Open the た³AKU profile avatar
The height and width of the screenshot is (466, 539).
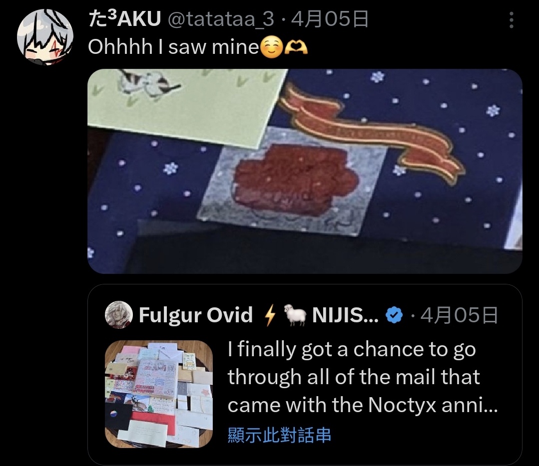tap(45, 37)
